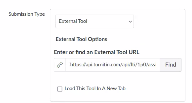Click the hyperlink symbol left of the URL
Image resolution: width=192 pixels, height=103 pixels.
tap(60, 65)
